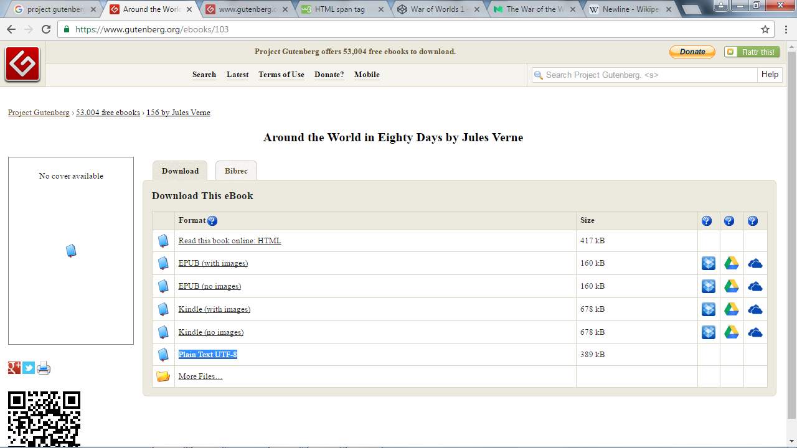Click the Format help question mark icon
The image size is (797, 448).
(212, 221)
